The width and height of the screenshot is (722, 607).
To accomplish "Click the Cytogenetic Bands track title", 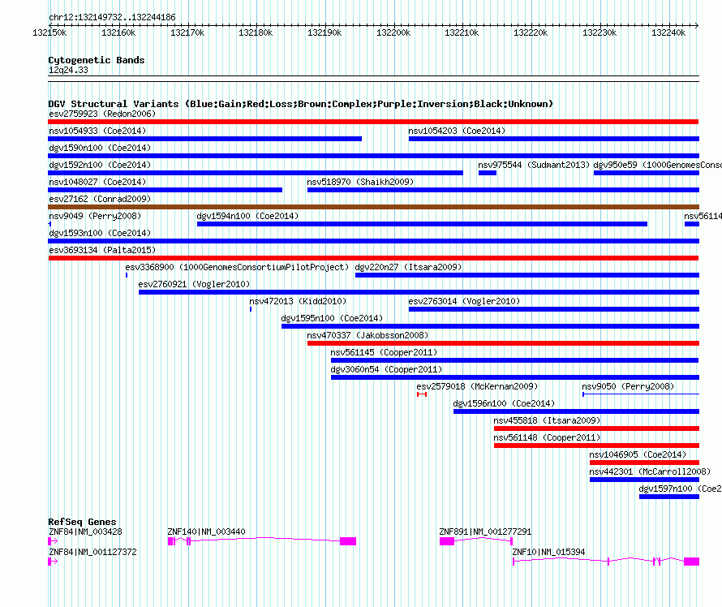I will [x=97, y=60].
